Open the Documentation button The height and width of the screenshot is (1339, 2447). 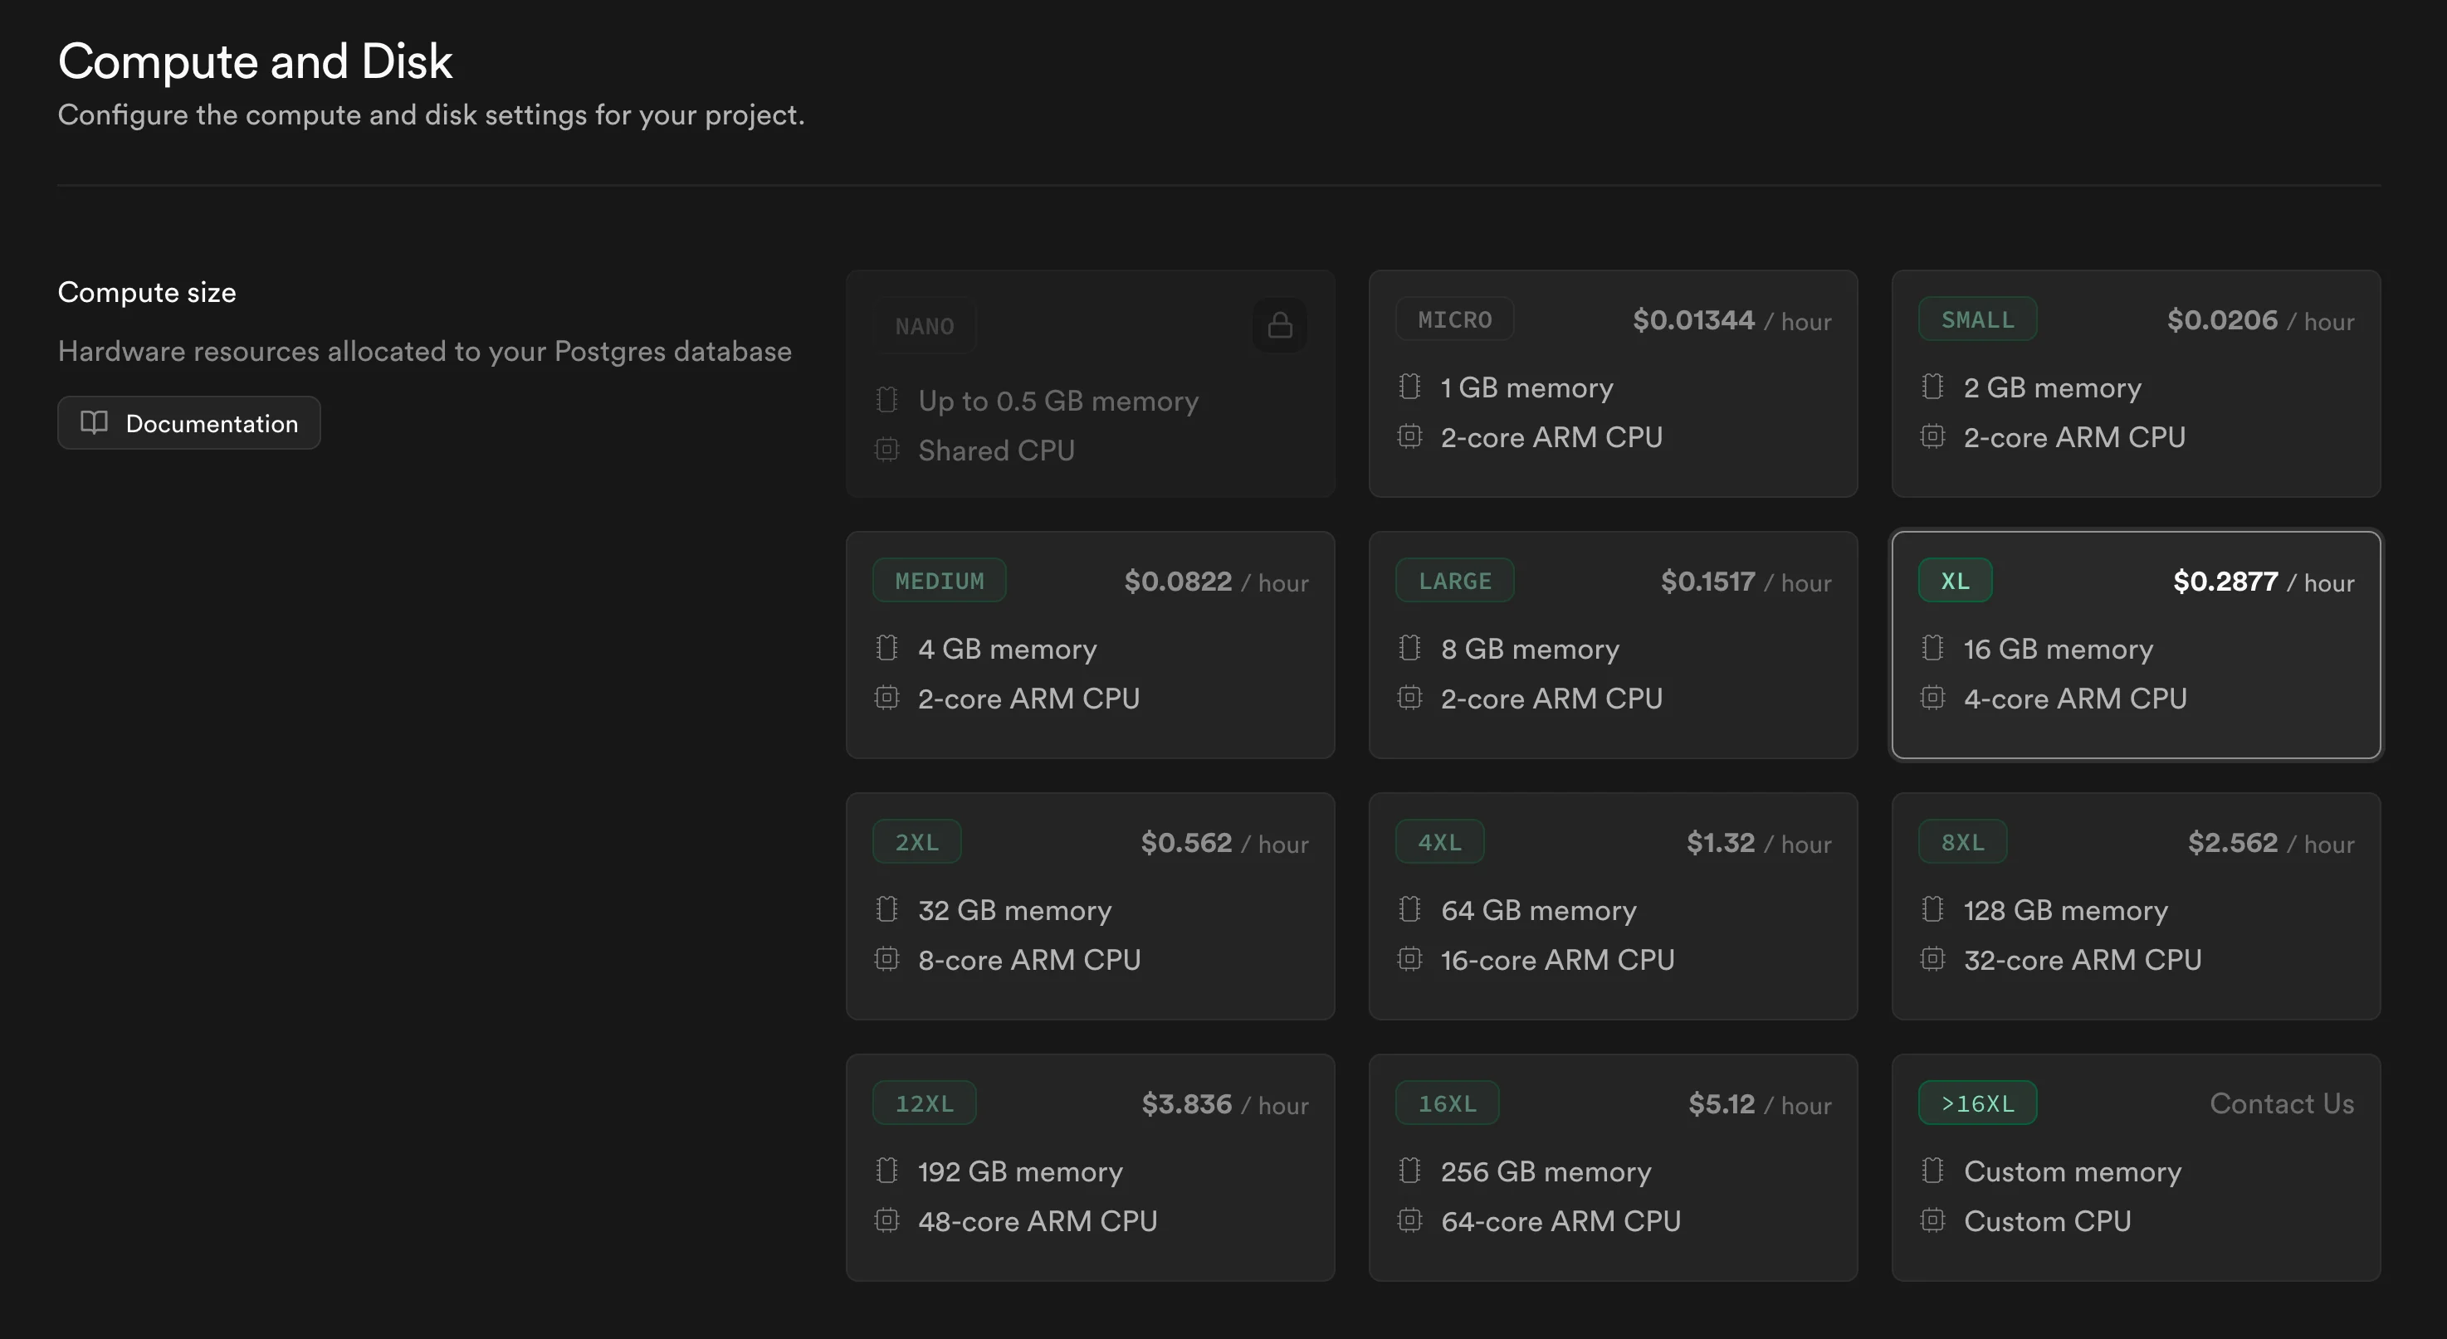point(189,422)
